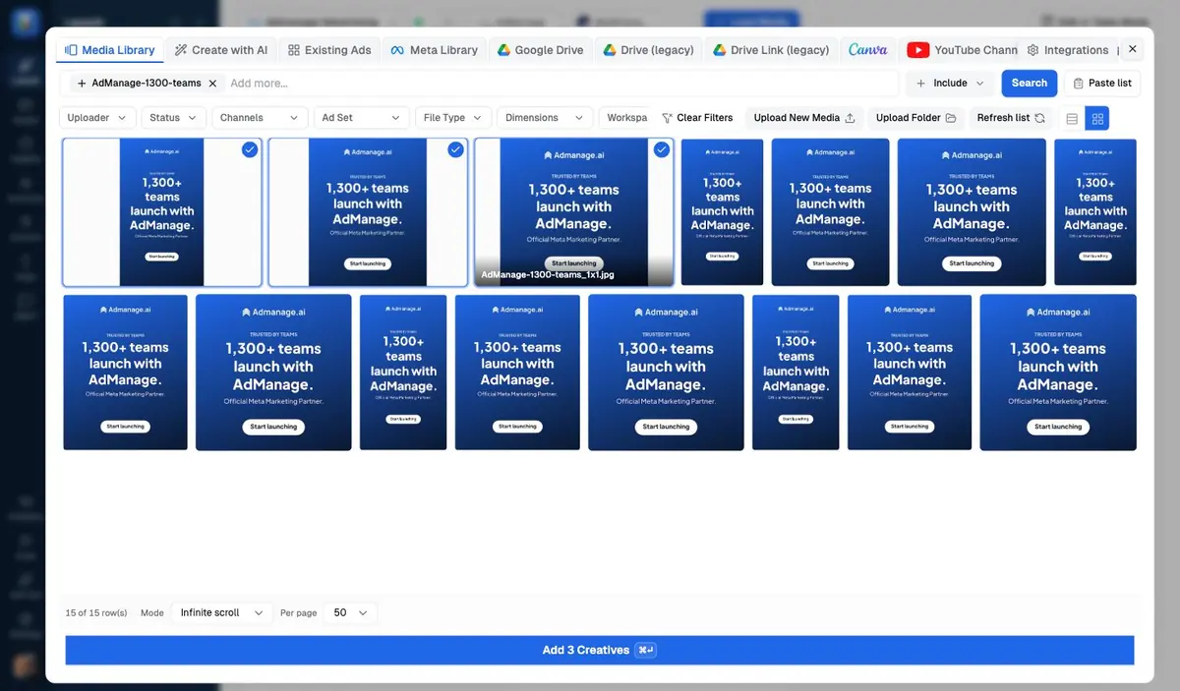The image size is (1180, 691).
Task: Open the Drive (legacy) tab
Action: pyautogui.click(x=648, y=50)
